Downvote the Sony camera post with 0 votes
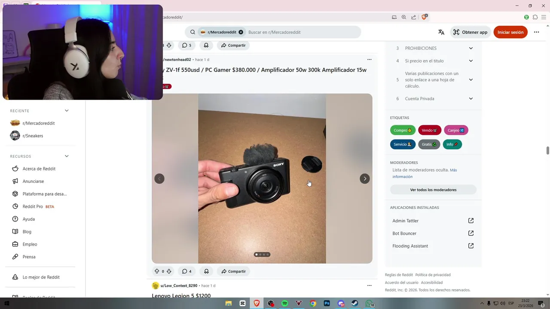 coord(169,271)
